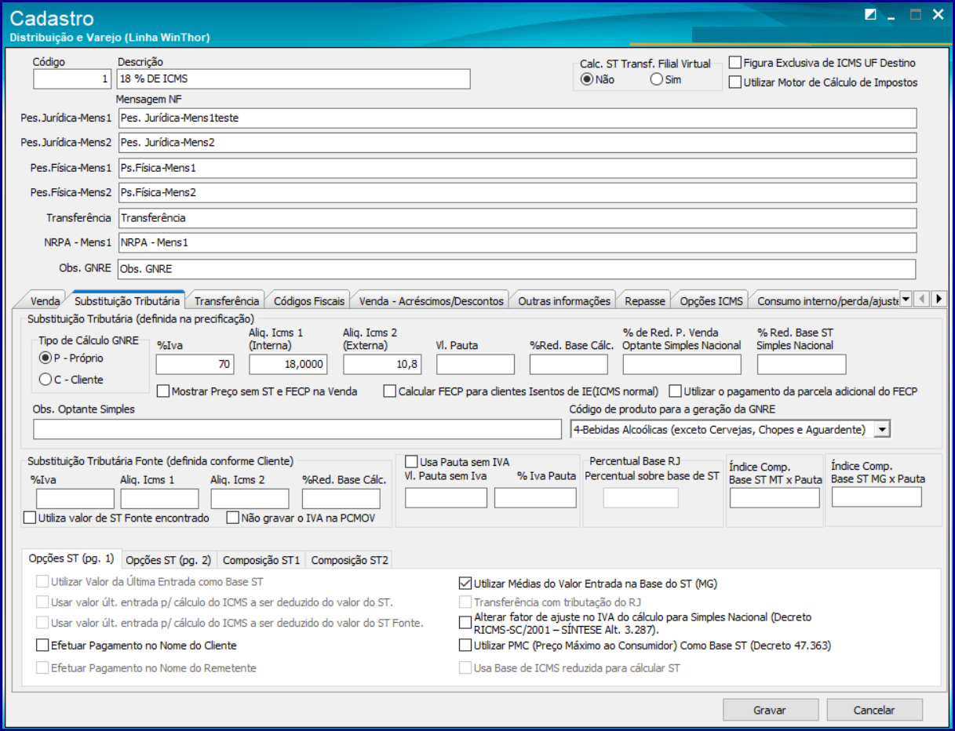The width and height of the screenshot is (955, 731).
Task: Switch to the Repasse tab
Action: point(645,300)
